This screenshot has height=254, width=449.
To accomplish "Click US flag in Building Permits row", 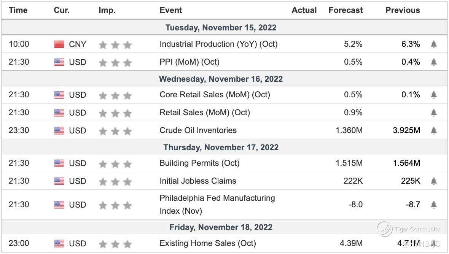I will 59,164.
